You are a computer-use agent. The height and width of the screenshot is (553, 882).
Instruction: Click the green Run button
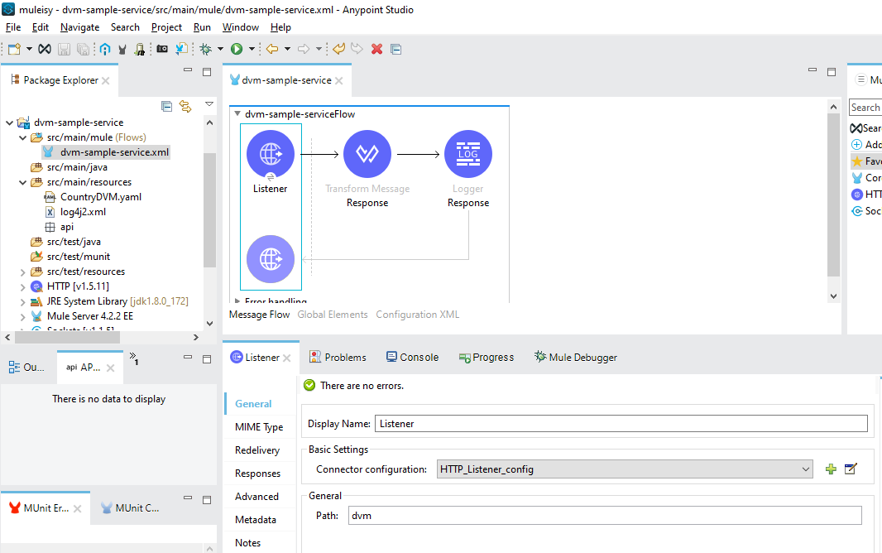point(237,49)
